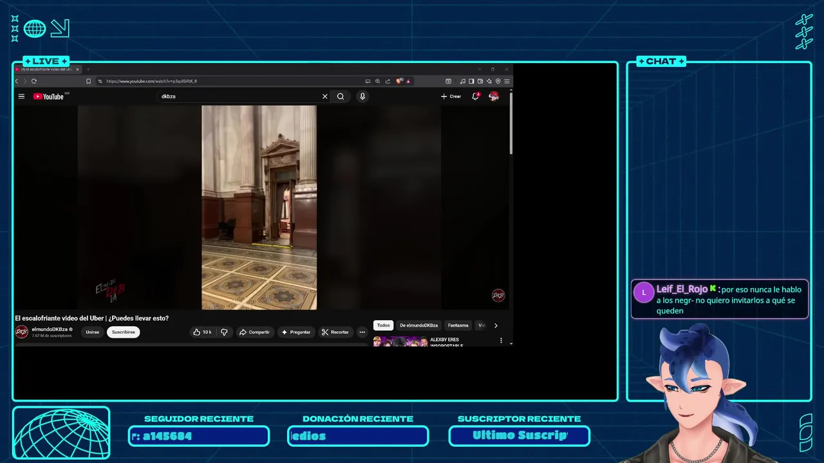
Task: Submit search with the magnifier button
Action: click(x=341, y=96)
